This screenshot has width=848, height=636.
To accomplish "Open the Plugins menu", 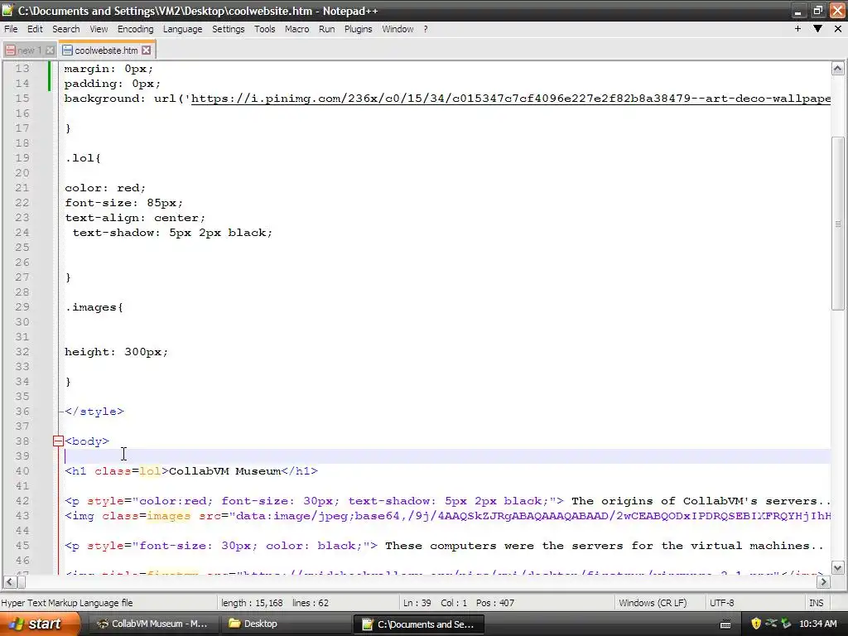I will (358, 29).
